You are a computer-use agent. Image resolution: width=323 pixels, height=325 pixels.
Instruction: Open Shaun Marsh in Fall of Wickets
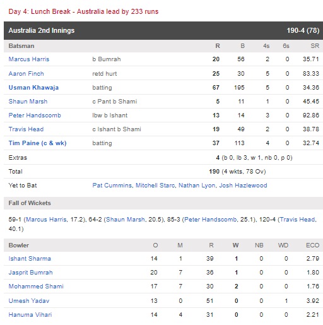(x=125, y=220)
